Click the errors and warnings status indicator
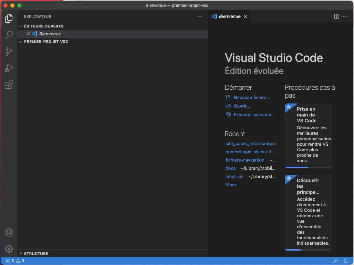Viewport: 354px width, 265px height. (15, 261)
